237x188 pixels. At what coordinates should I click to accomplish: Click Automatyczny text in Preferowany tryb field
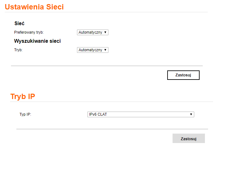coord(90,32)
